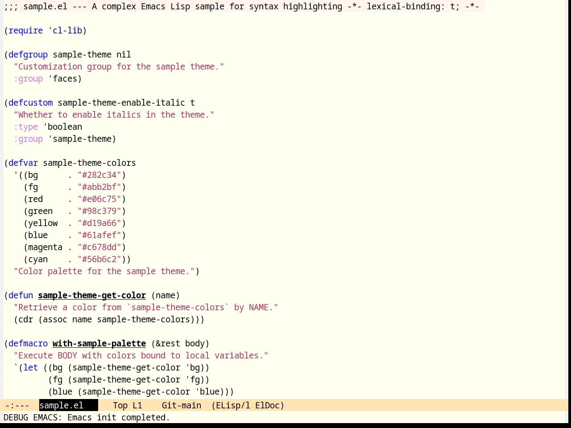571x428 pixels.
Task: Click the Top position indicator in mode line
Action: (x=120, y=405)
